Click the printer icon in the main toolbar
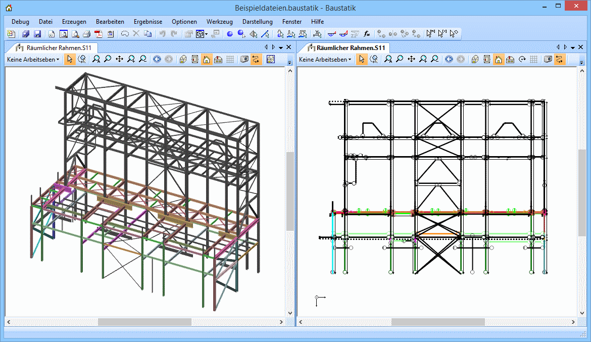The height and width of the screenshot is (342, 591). [x=86, y=34]
